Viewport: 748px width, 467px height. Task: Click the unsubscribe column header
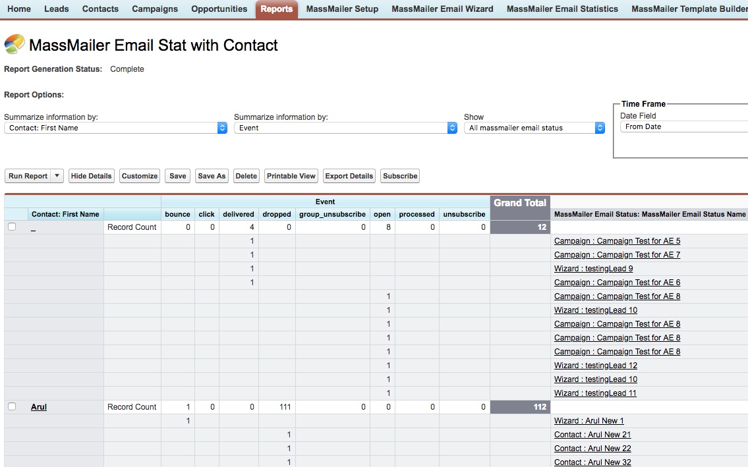[x=464, y=214]
